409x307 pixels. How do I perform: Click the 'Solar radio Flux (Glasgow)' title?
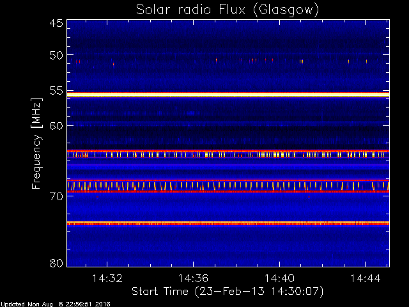point(228,10)
